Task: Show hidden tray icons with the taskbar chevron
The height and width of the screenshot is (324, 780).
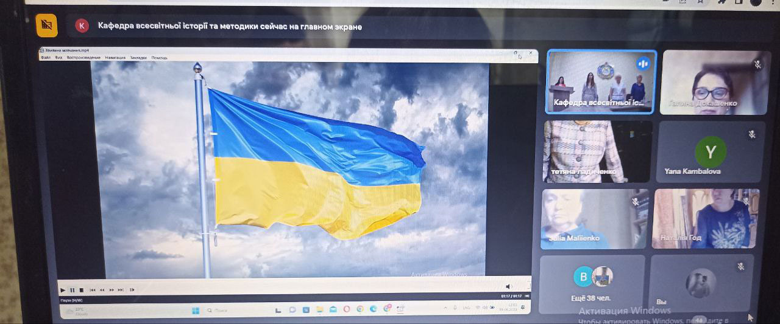Action: click(445, 308)
